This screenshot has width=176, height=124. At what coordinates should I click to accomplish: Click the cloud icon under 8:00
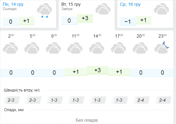click(54, 48)
